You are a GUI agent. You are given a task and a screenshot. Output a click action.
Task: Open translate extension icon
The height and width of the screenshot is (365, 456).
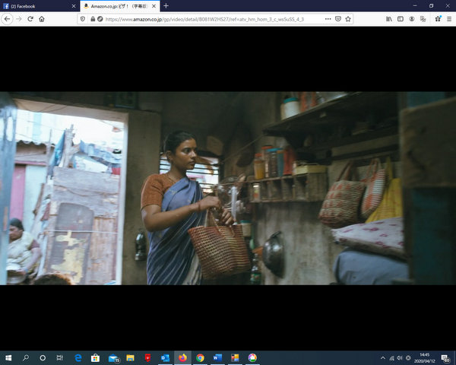tap(423, 19)
